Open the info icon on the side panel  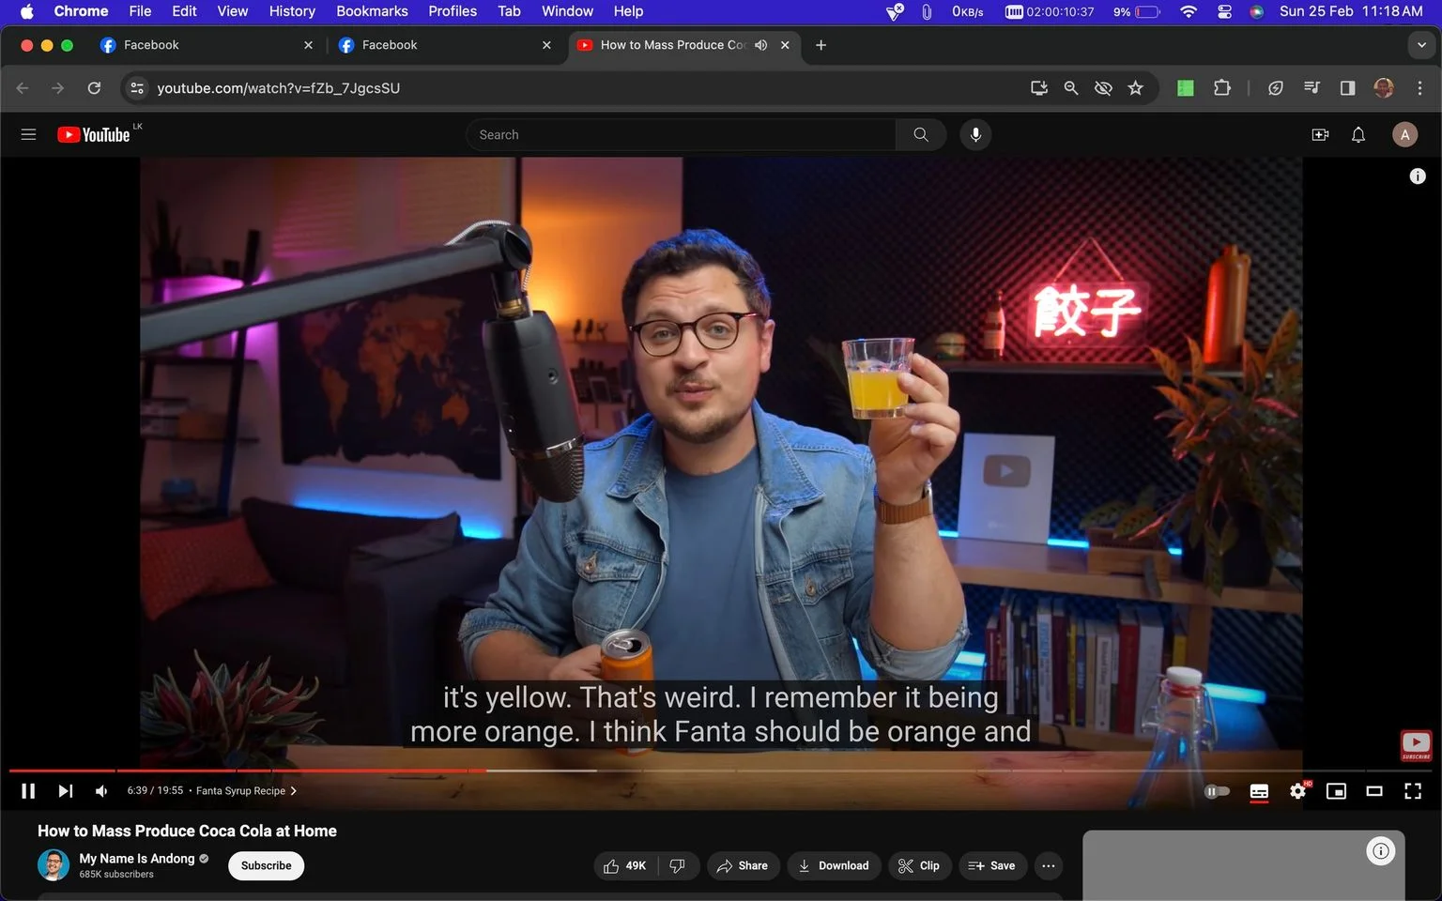tap(1380, 851)
